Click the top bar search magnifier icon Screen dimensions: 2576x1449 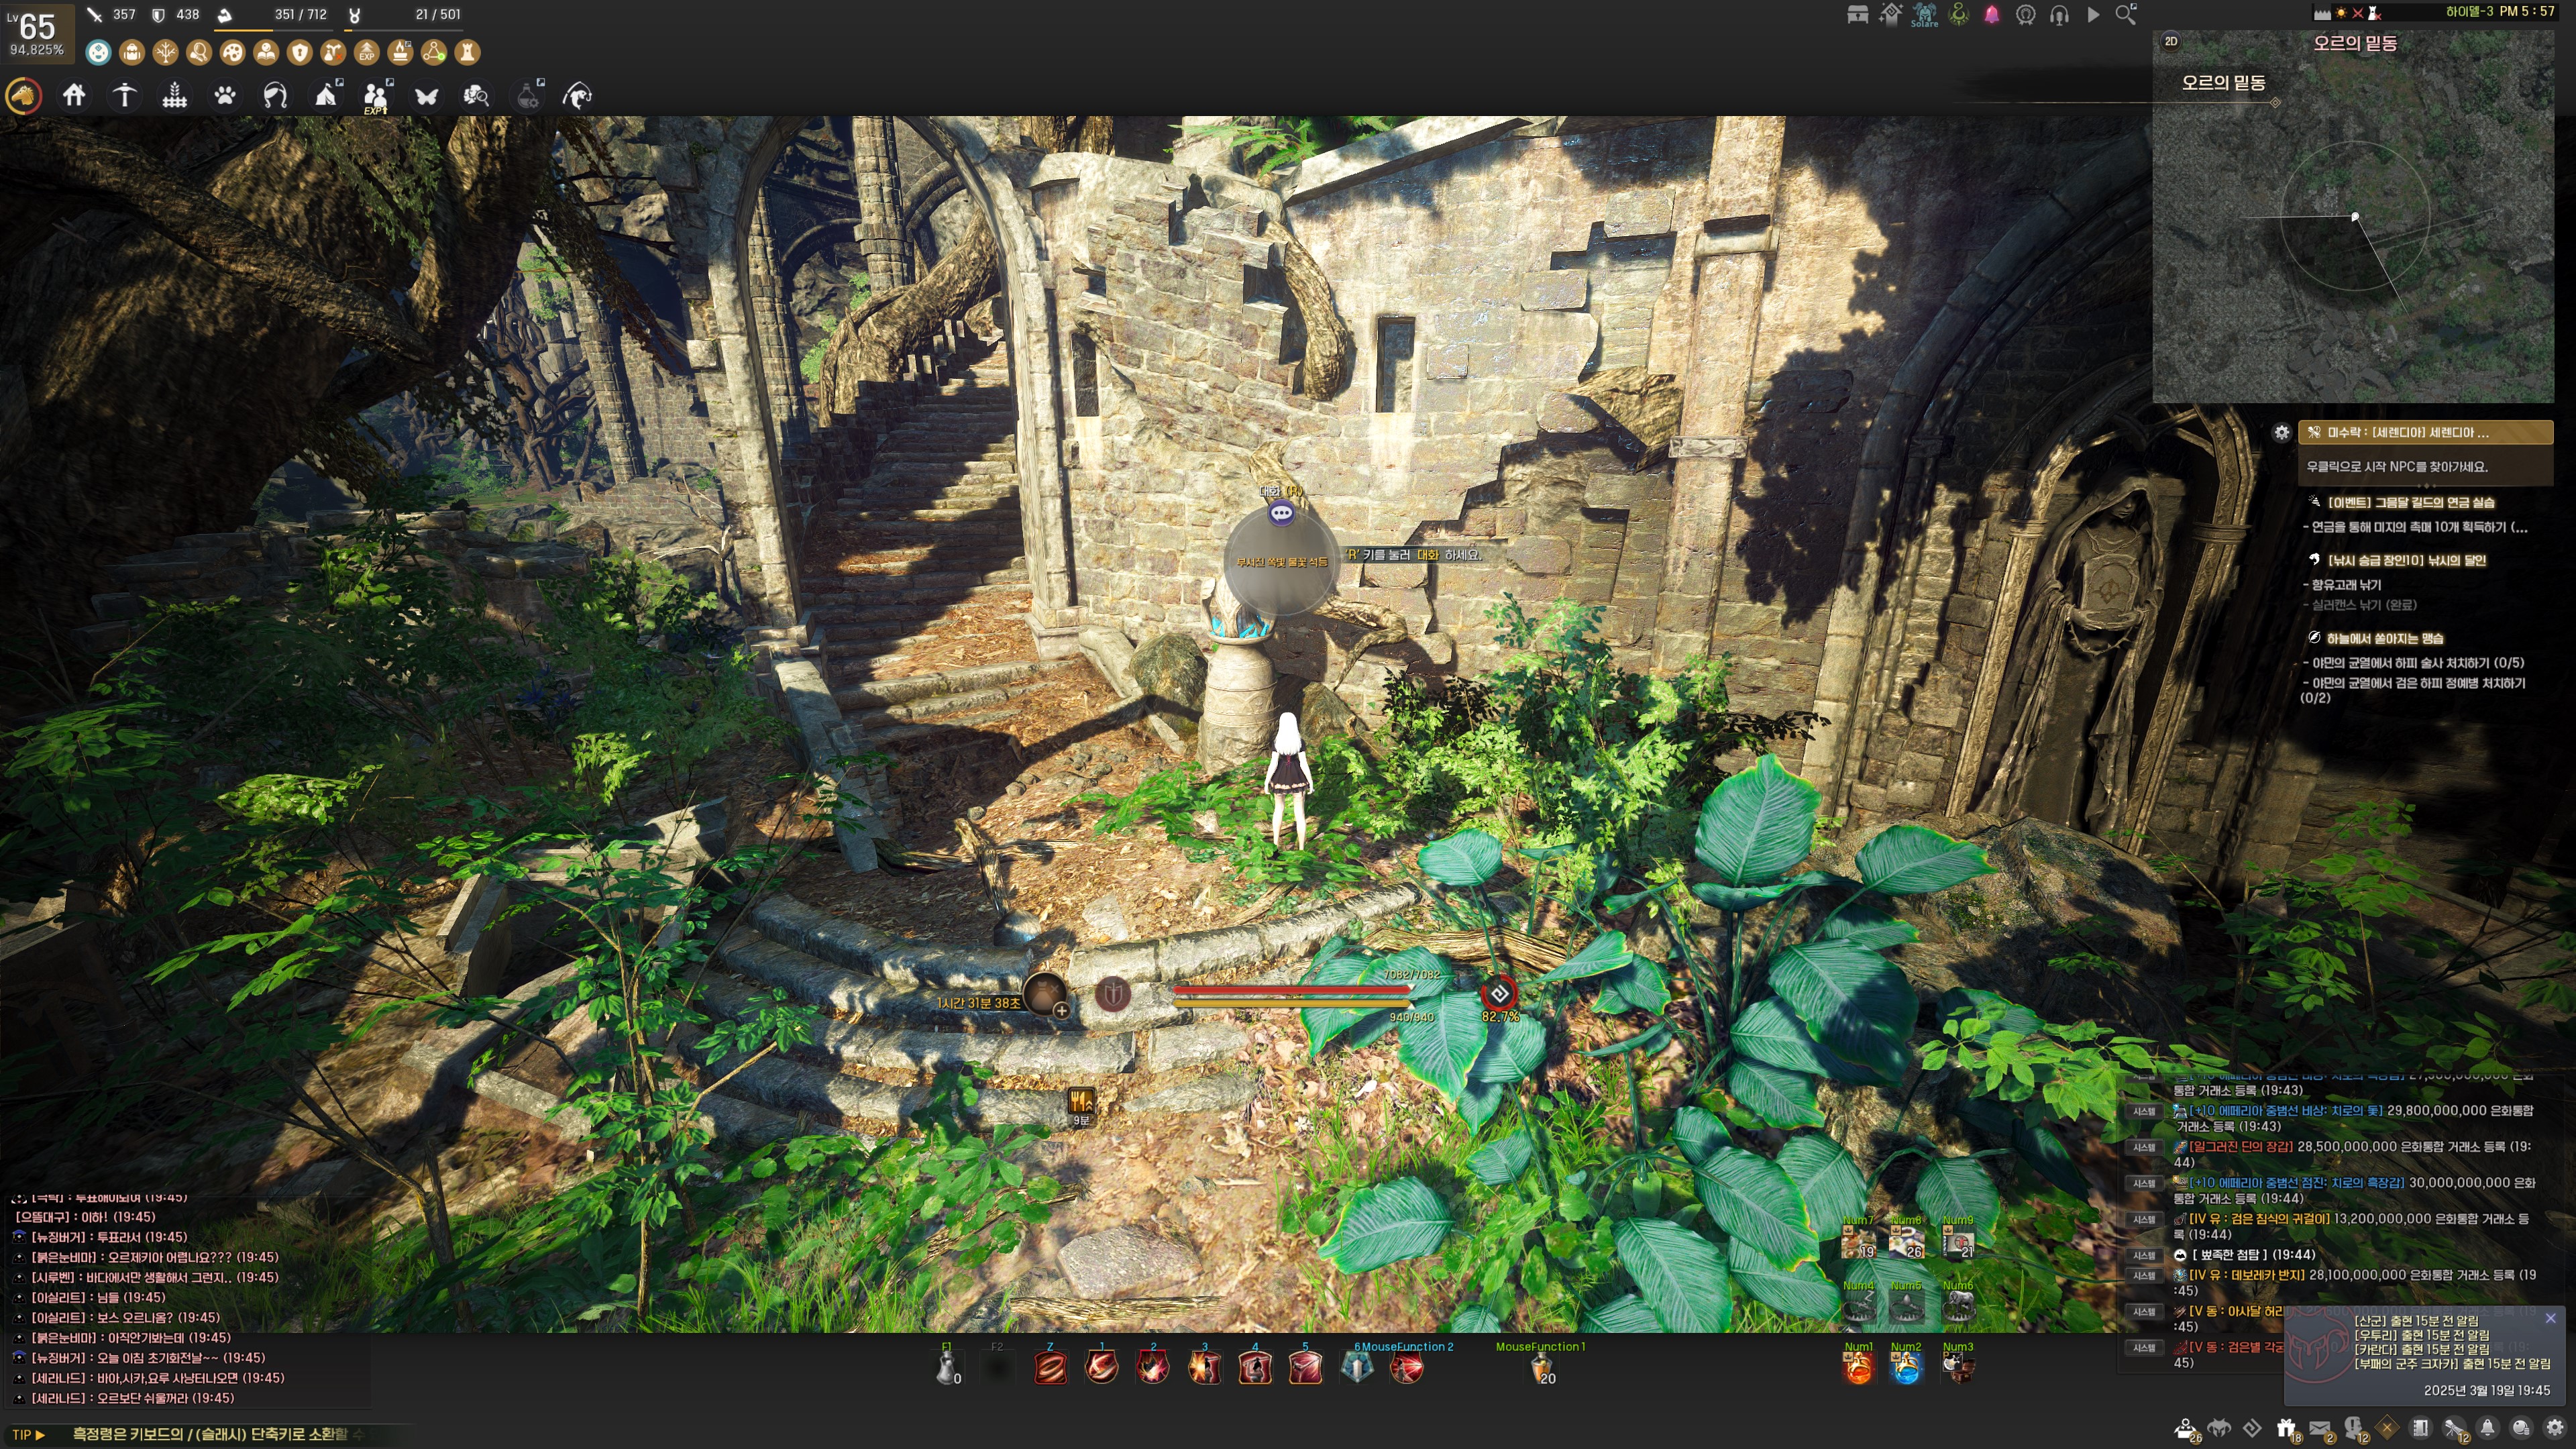pos(2126,15)
